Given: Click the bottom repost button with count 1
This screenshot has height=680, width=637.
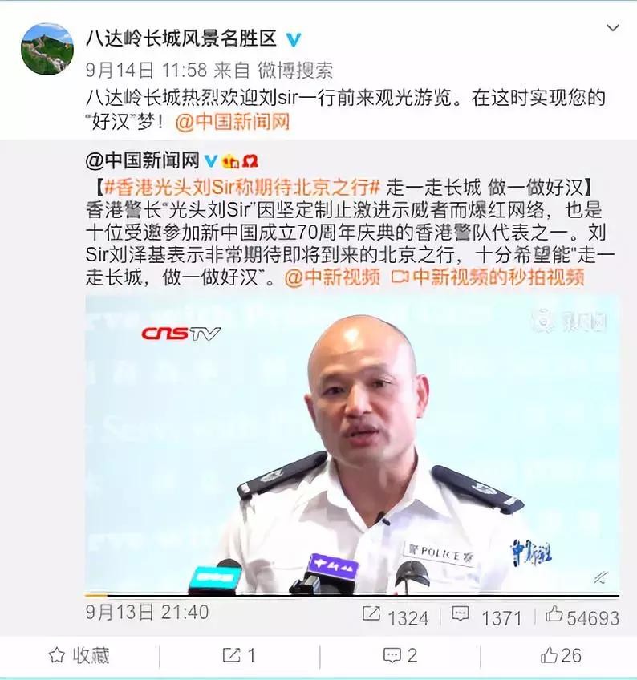Looking at the screenshot, I should click(239, 655).
